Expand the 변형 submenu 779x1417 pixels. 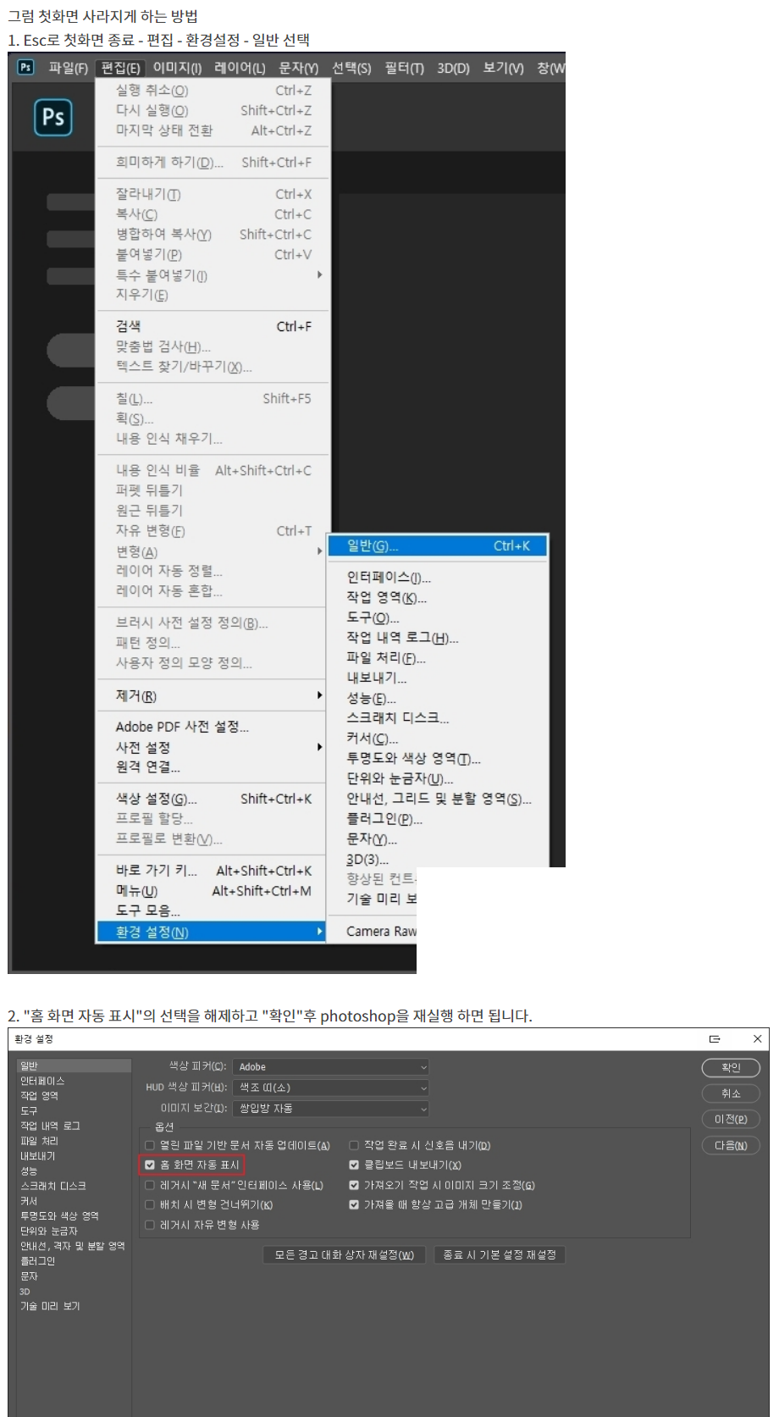(212, 551)
